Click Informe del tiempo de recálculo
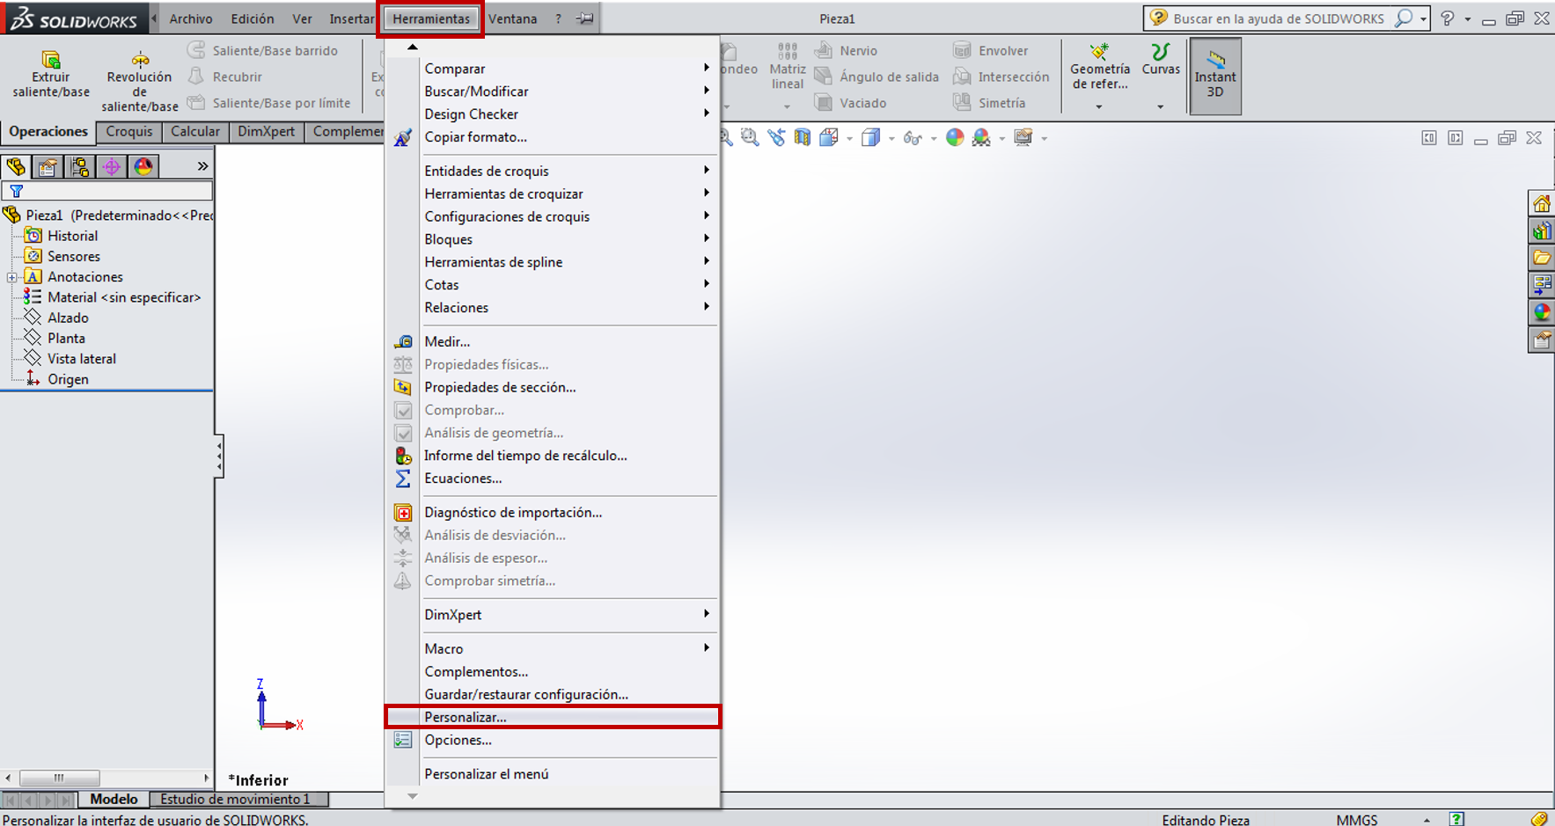Image resolution: width=1555 pixels, height=826 pixels. tap(553, 456)
